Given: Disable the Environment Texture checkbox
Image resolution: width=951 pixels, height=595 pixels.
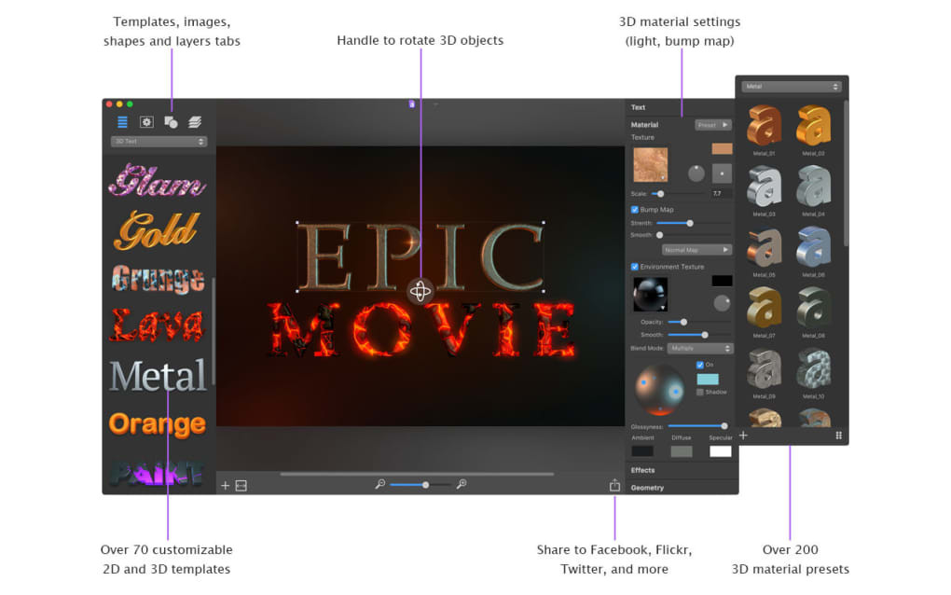Looking at the screenshot, I should (x=634, y=267).
